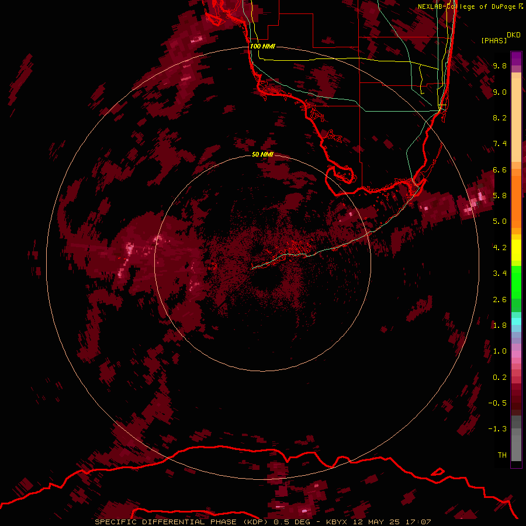Click the 8.2 legend value

pos(500,117)
